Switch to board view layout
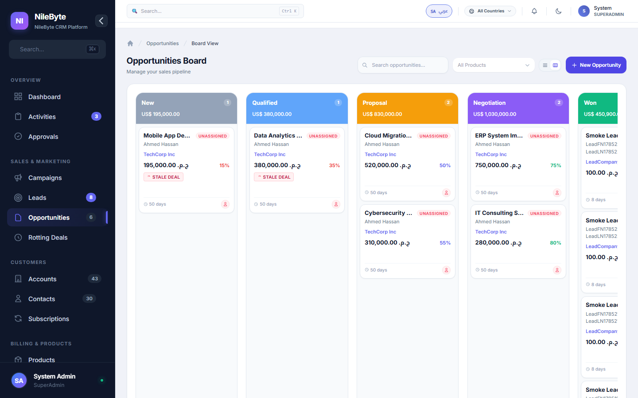This screenshot has width=638, height=398. (555, 65)
